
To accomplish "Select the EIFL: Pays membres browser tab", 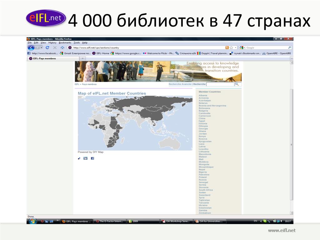I will [x=53, y=58].
